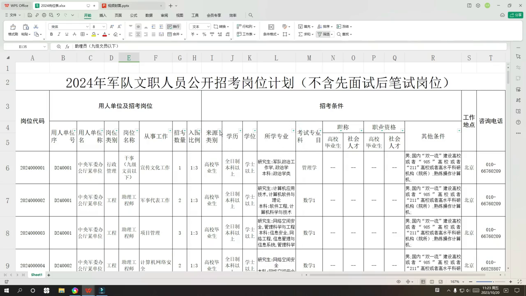Toggle wrap text (换行) button
This screenshot has width=526, height=296.
click(x=173, y=27)
